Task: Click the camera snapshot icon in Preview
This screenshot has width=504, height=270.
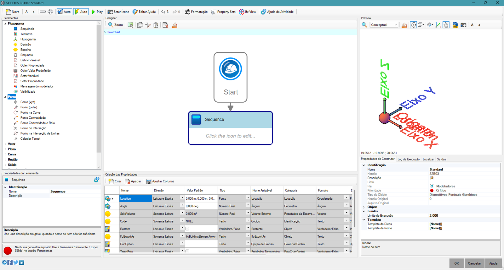Action: click(463, 25)
